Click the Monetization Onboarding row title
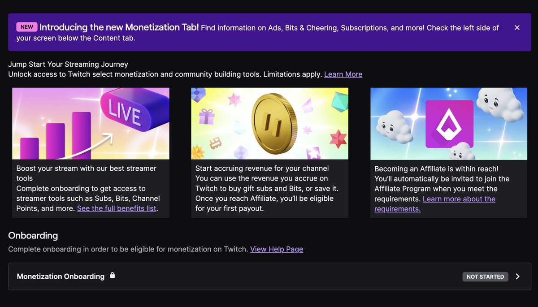This screenshot has width=538, height=307. click(61, 277)
